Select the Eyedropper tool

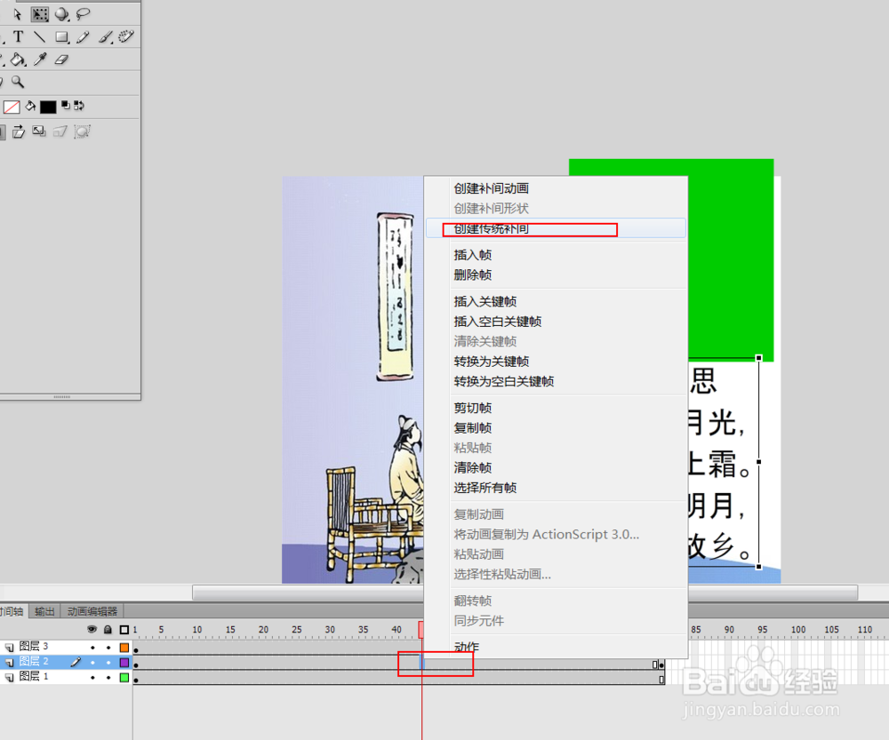[40, 59]
